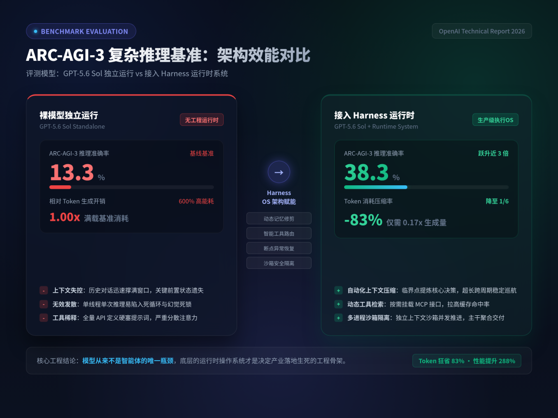Click the 600% 高能耗 label
The width and height of the screenshot is (558, 418).
click(196, 201)
